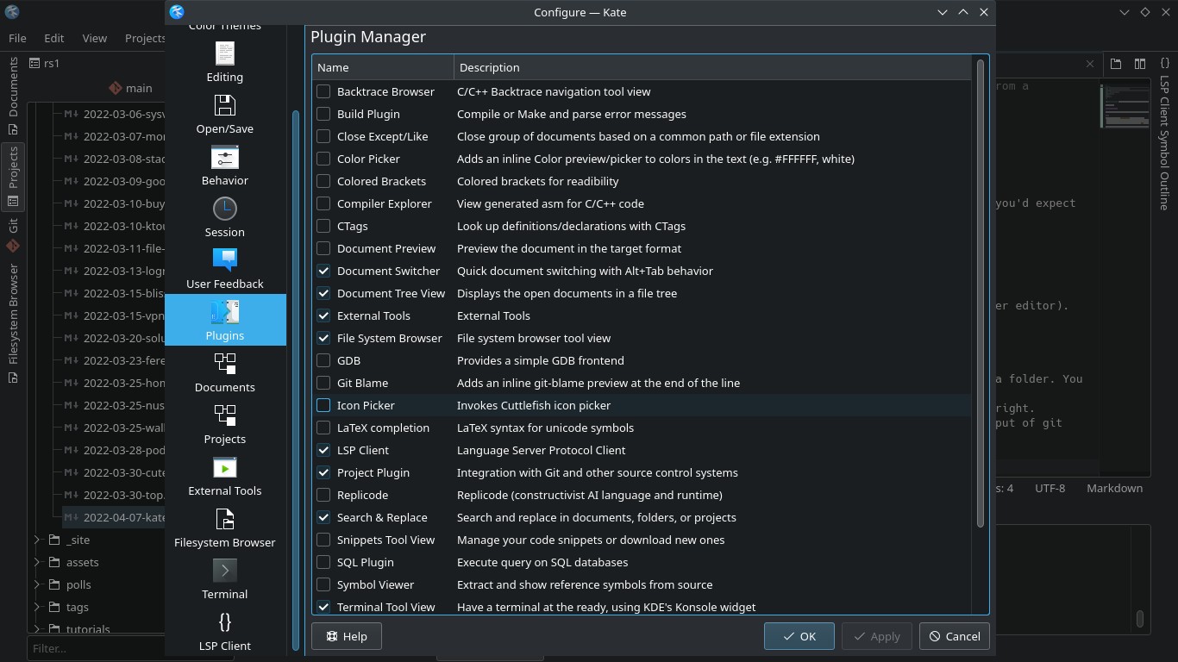This screenshot has height=662, width=1178.
Task: Select the Replicode plugin row
Action: coord(642,495)
